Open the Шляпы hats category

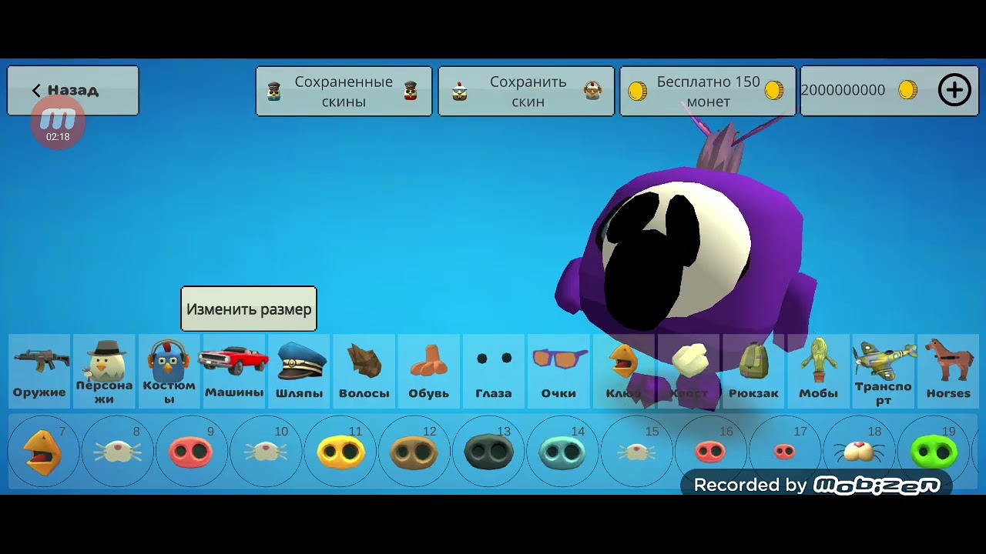299,371
